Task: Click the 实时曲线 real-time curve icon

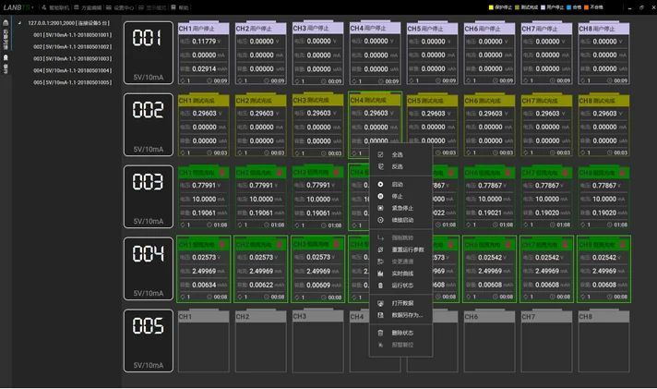Action: (x=380, y=274)
